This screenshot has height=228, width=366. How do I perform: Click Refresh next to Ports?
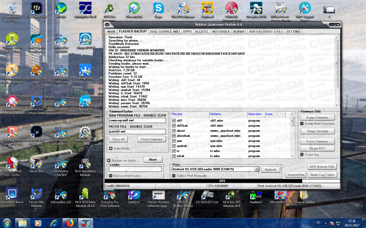271,170
